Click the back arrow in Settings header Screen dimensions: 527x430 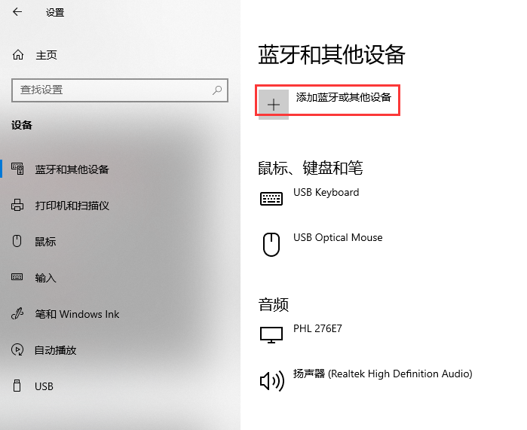17,13
